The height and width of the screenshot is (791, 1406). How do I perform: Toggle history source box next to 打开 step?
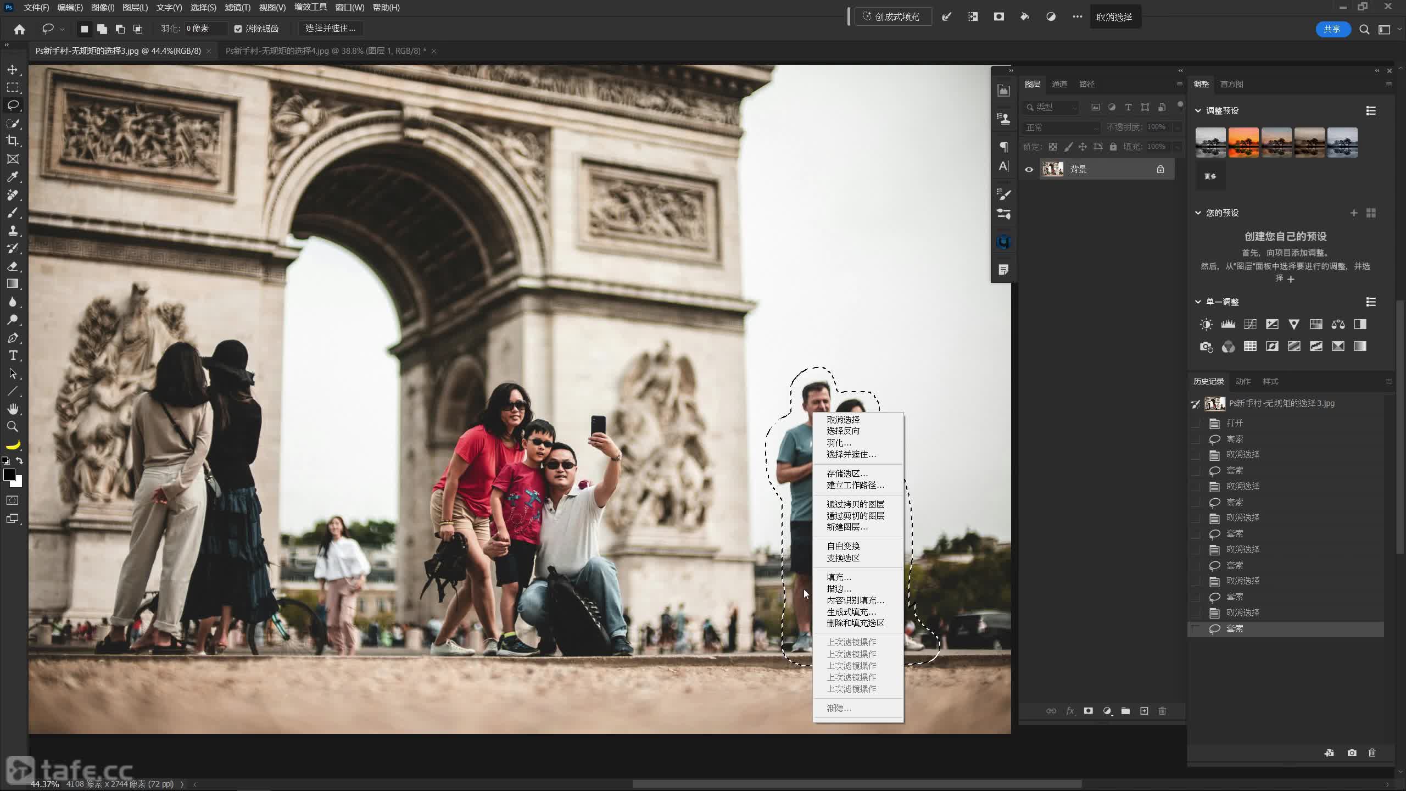pyautogui.click(x=1196, y=424)
